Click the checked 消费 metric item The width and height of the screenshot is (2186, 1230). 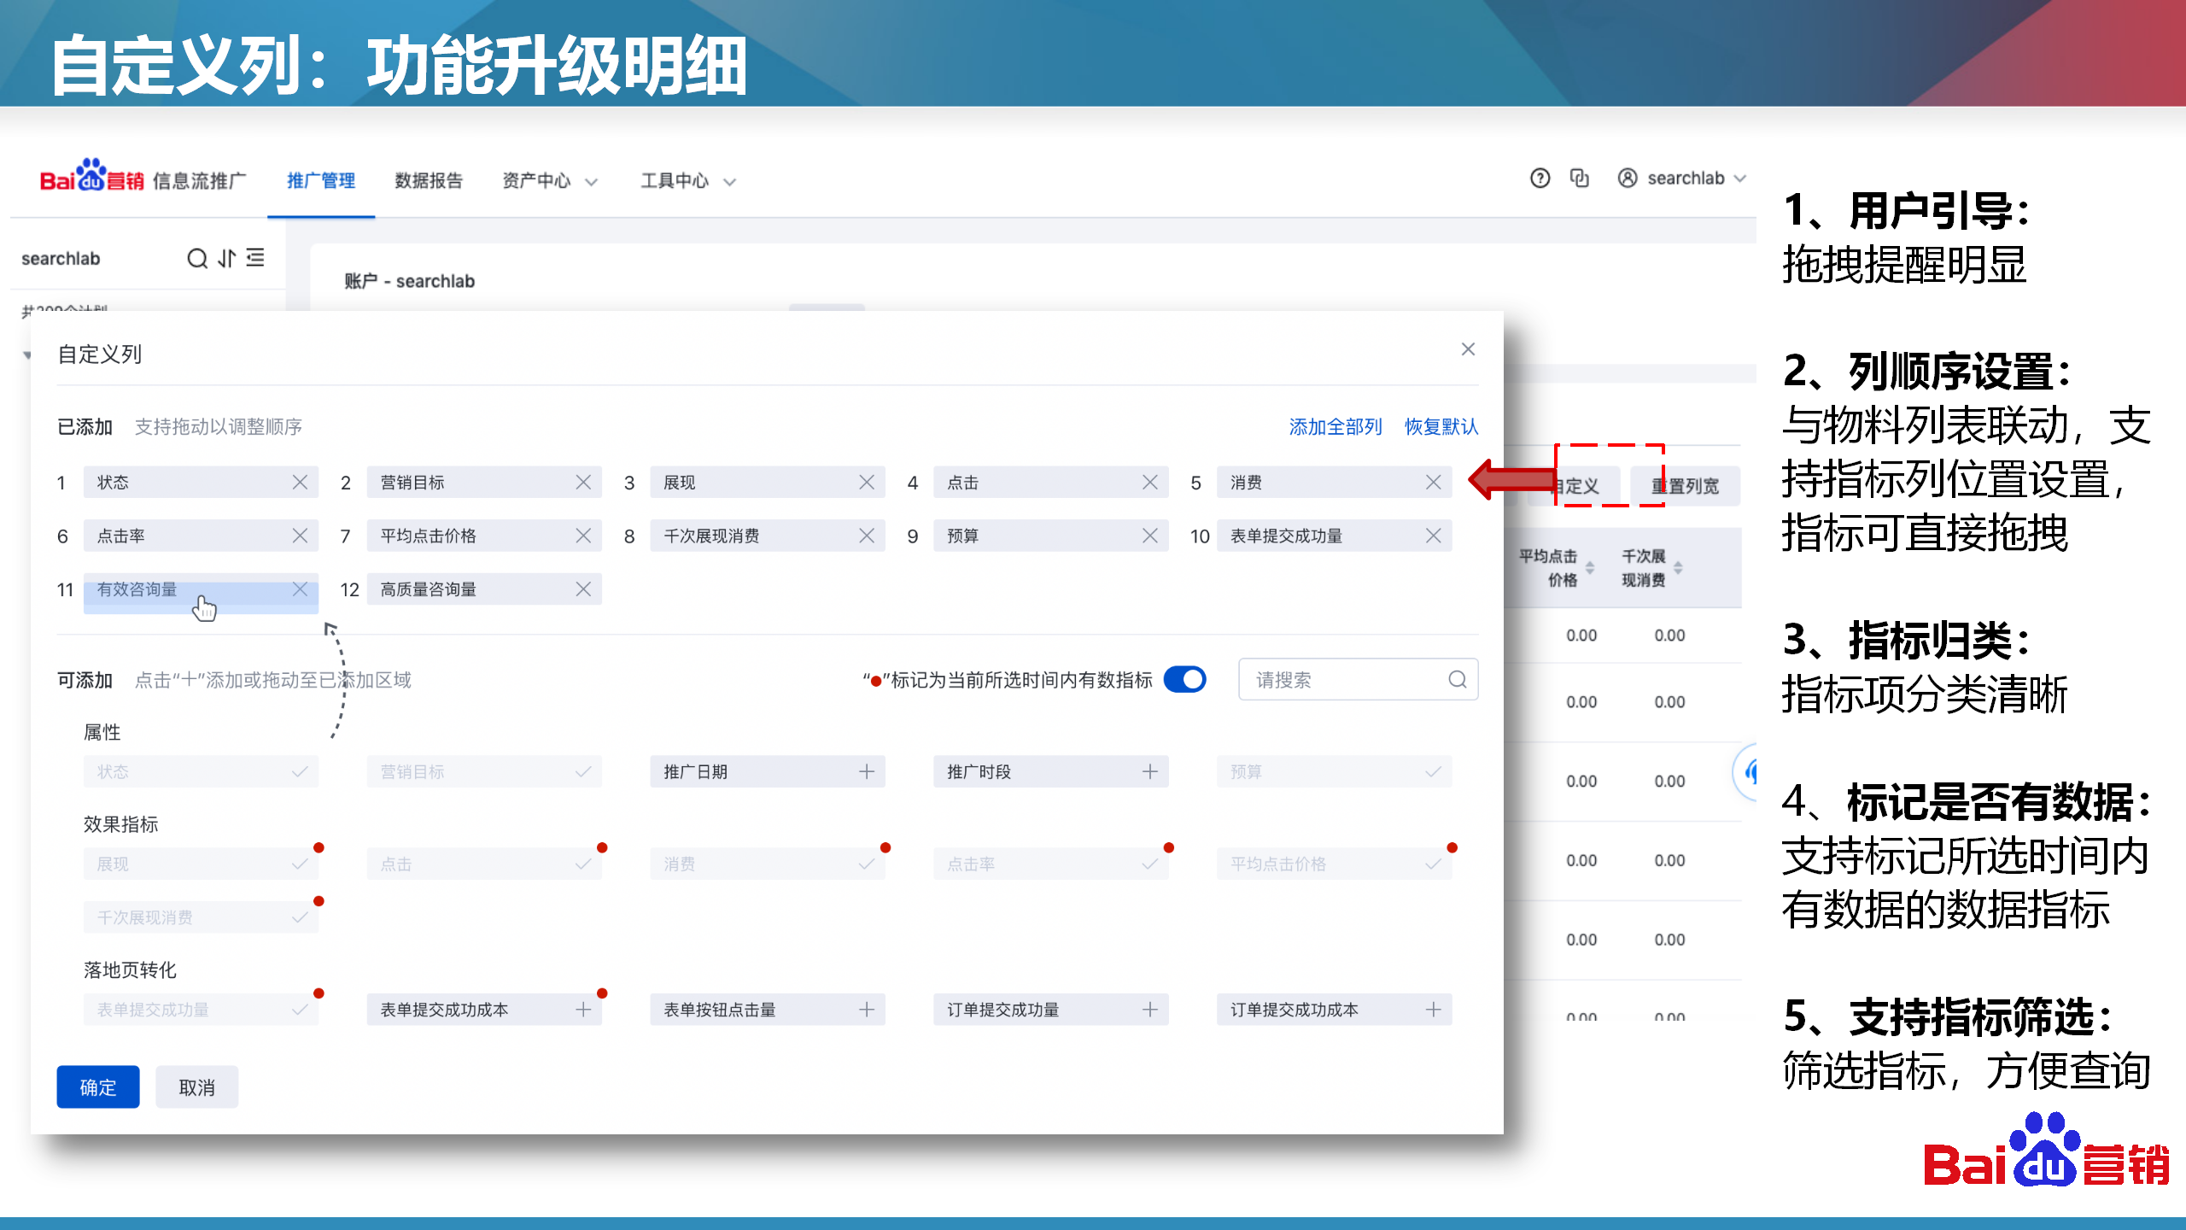pos(768,864)
